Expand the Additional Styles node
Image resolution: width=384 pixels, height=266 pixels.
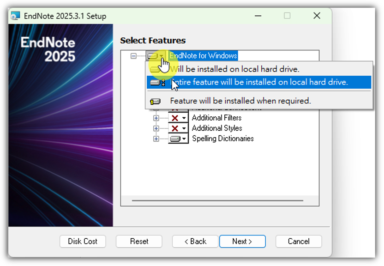coord(156,128)
